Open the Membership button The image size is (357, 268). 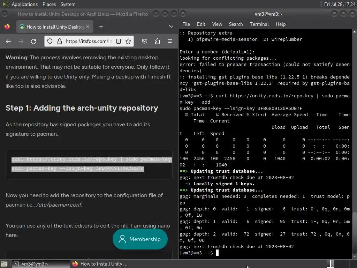tap(140, 239)
